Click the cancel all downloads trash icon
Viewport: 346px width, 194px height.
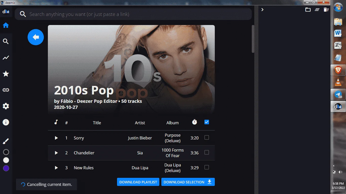326,10
